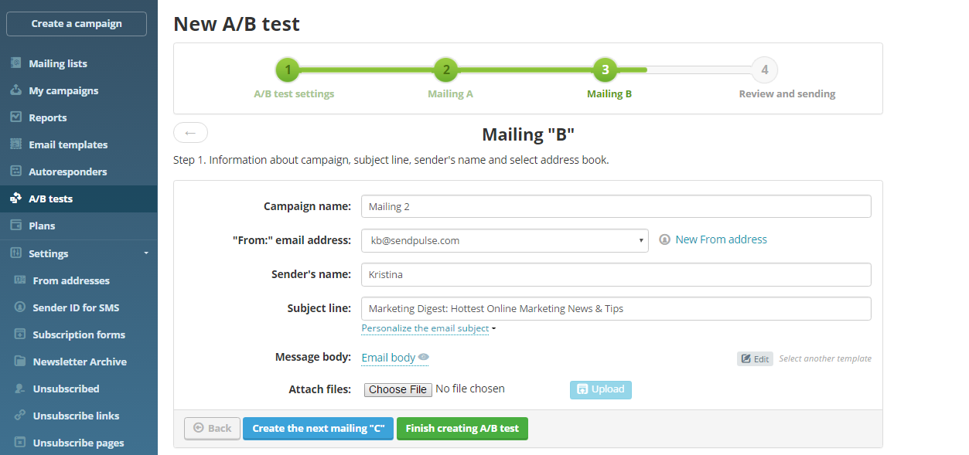Click the Autoresponders sidebar icon
Screen dimensions: 969x455
click(15, 171)
